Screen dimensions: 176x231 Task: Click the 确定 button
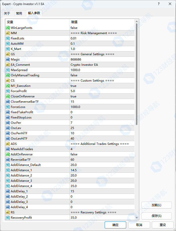pos(115,225)
